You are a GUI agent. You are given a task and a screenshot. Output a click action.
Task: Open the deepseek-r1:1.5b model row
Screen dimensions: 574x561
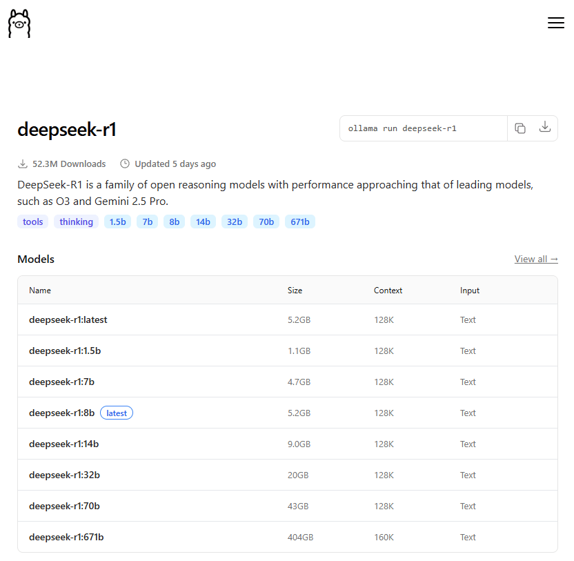point(288,351)
